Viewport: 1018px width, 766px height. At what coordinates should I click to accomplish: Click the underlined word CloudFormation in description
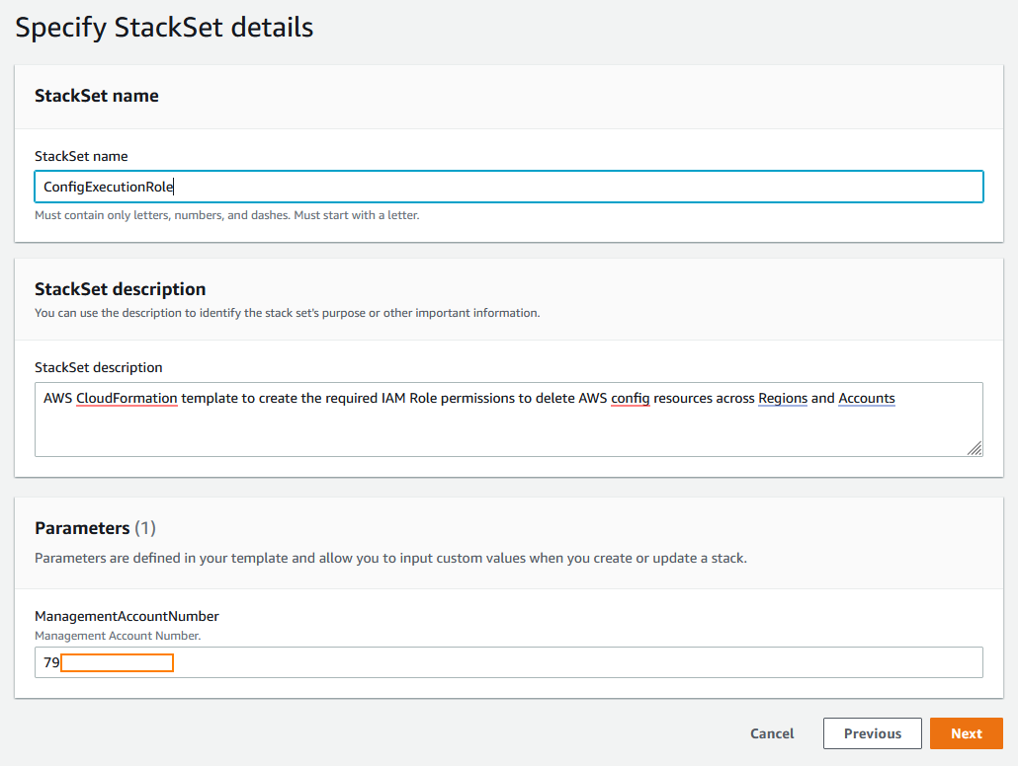124,398
